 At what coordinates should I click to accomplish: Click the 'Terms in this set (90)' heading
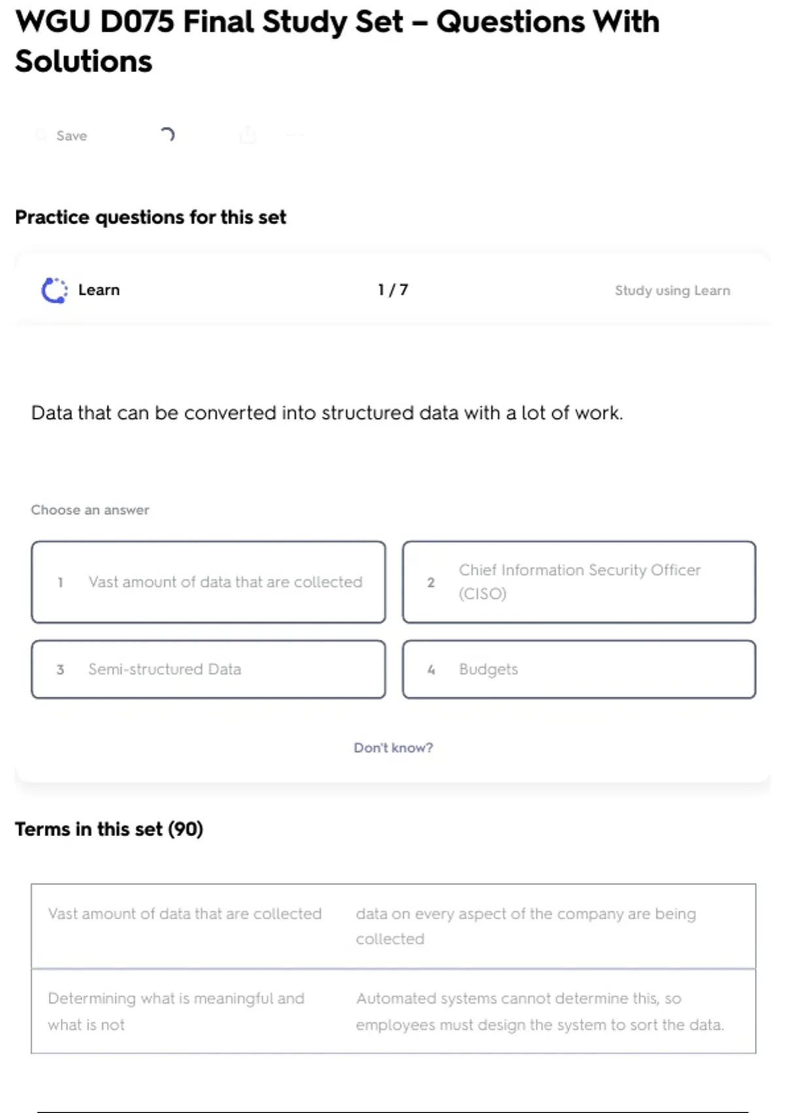pos(109,830)
